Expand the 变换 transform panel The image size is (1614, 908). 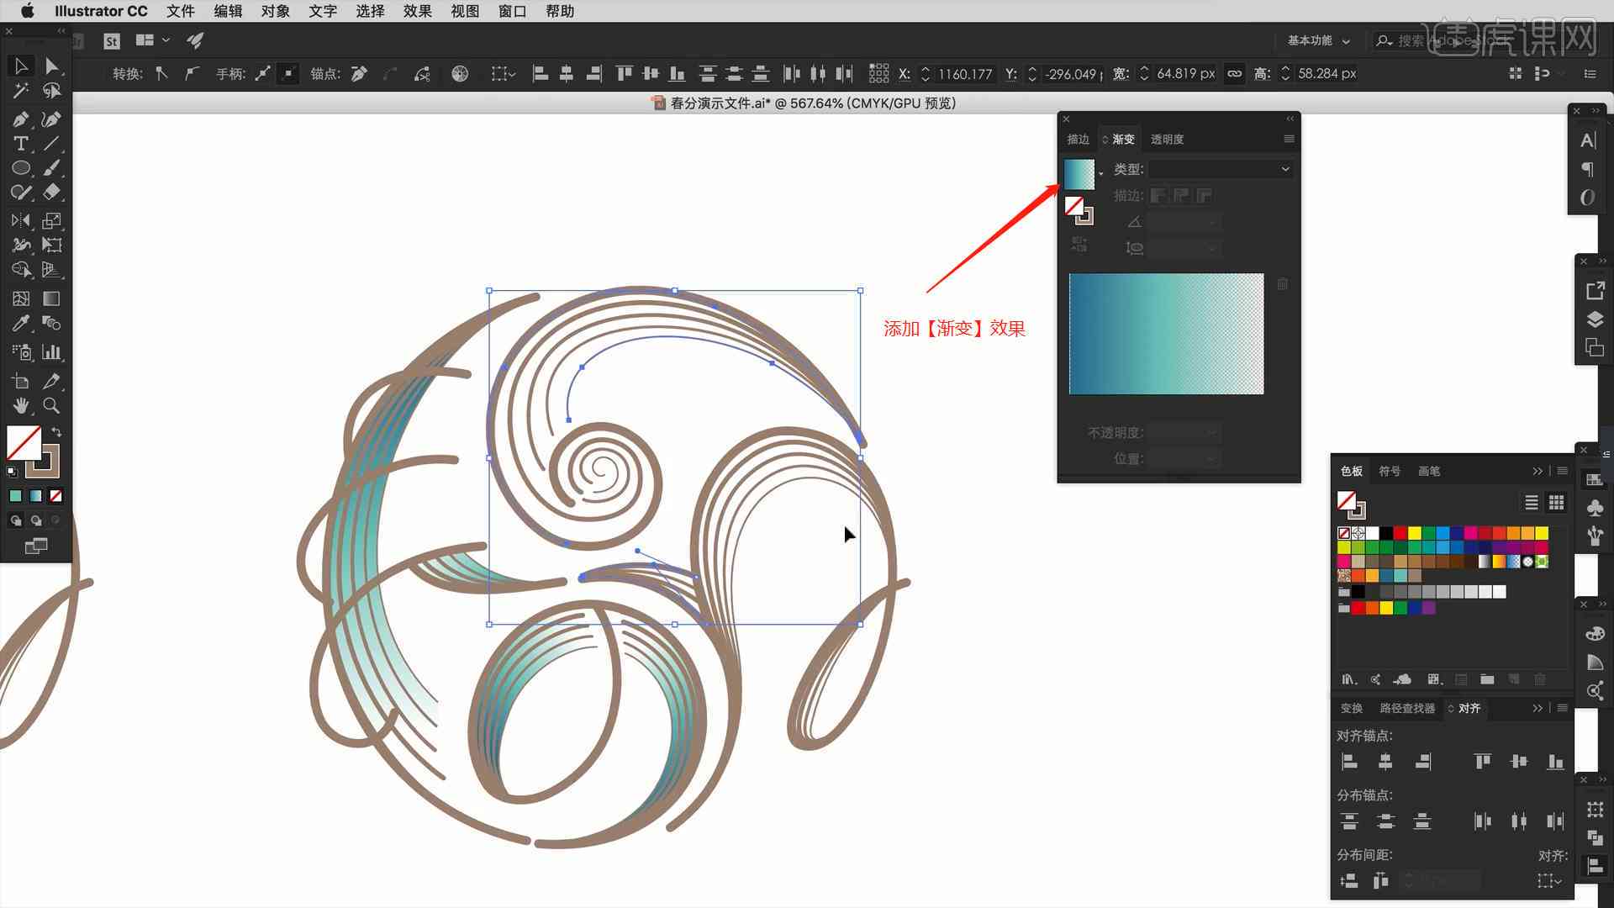click(x=1351, y=709)
